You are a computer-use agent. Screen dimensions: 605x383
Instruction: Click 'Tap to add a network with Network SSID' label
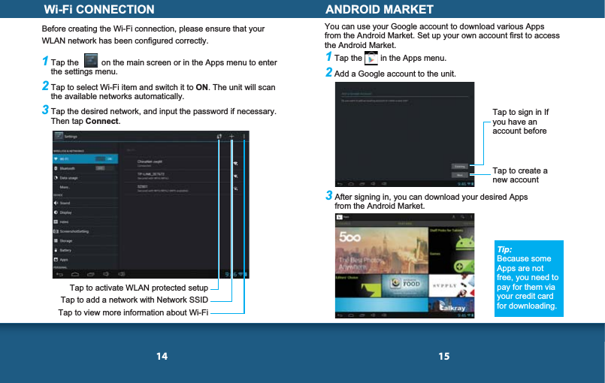pyautogui.click(x=135, y=300)
